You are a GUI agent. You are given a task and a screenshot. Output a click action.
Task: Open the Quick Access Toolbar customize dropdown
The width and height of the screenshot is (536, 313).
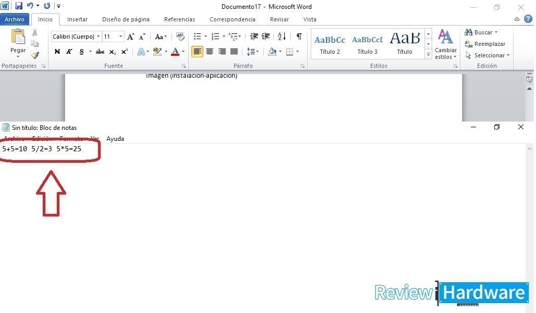point(58,6)
